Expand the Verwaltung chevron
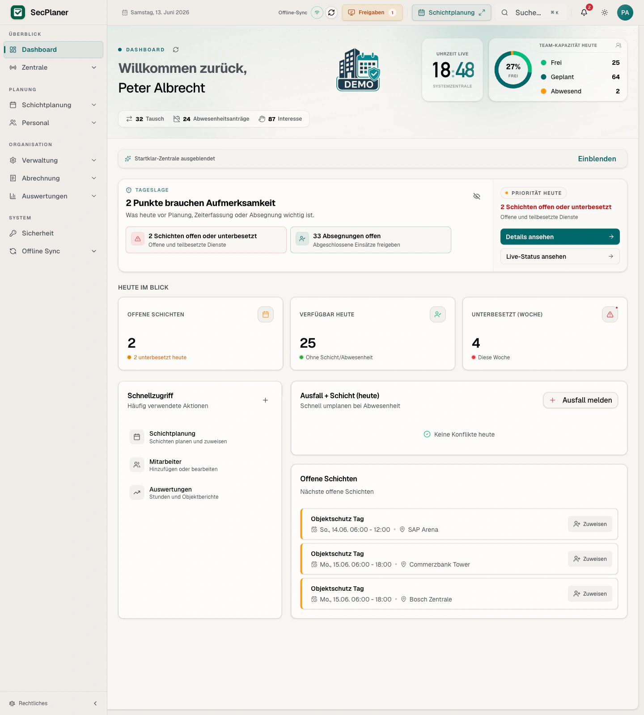Image resolution: width=644 pixels, height=715 pixels. click(x=94, y=160)
